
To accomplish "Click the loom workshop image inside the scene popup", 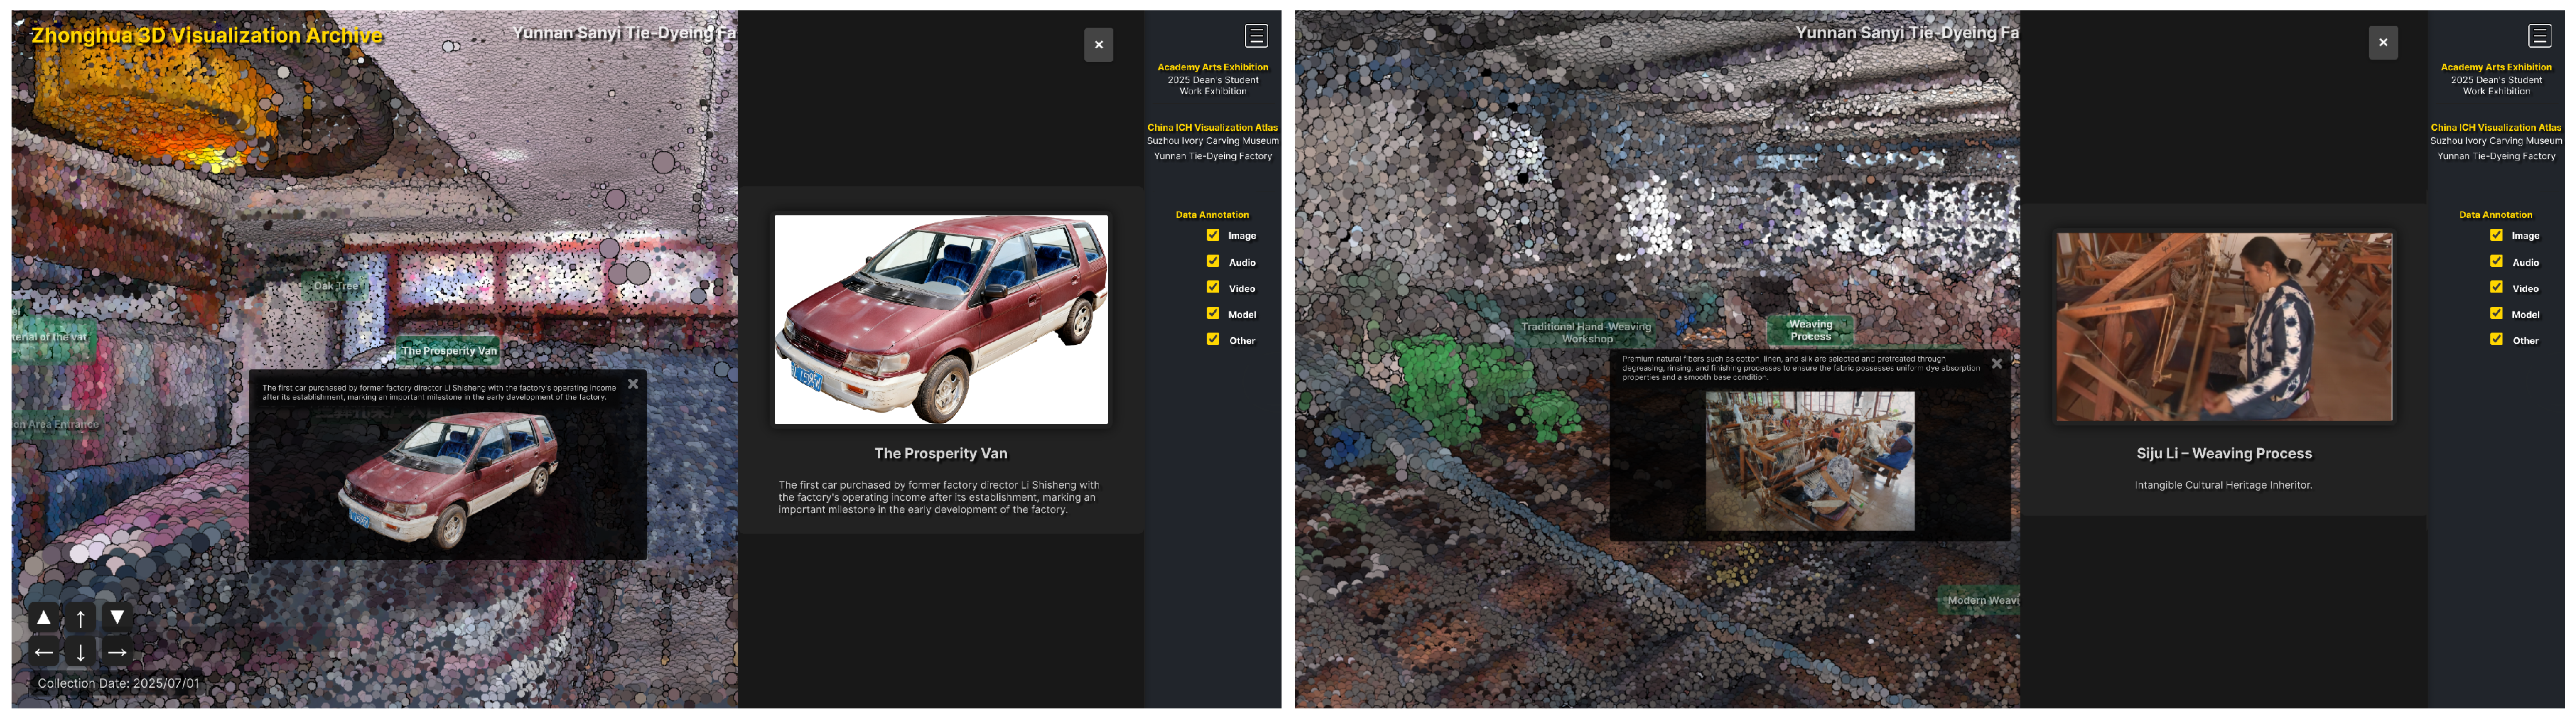I will (x=1810, y=461).
